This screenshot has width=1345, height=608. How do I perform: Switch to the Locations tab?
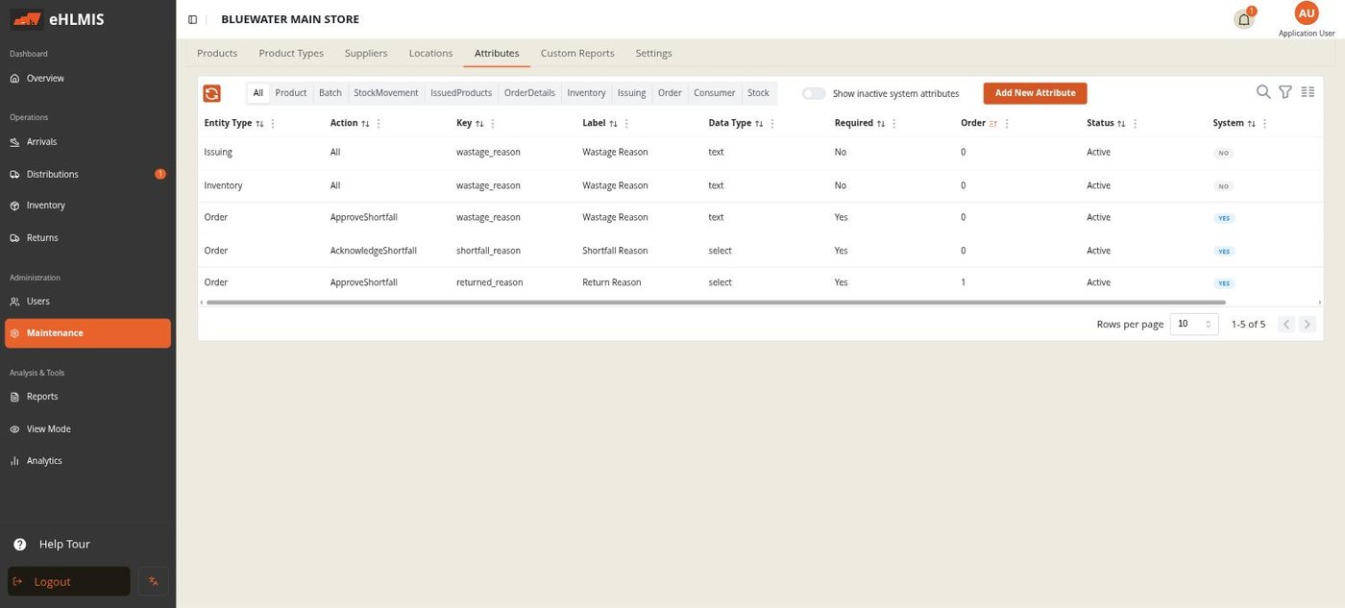tap(430, 53)
